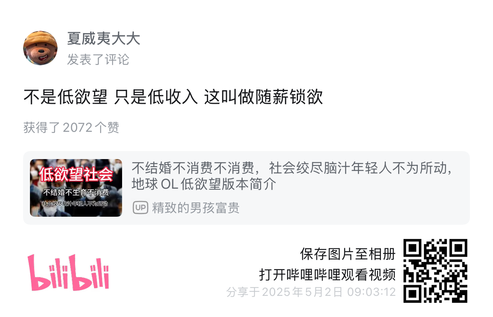Open the 低欲望社会 video thumbnail
This screenshot has height=317, width=493.
coord(76,188)
